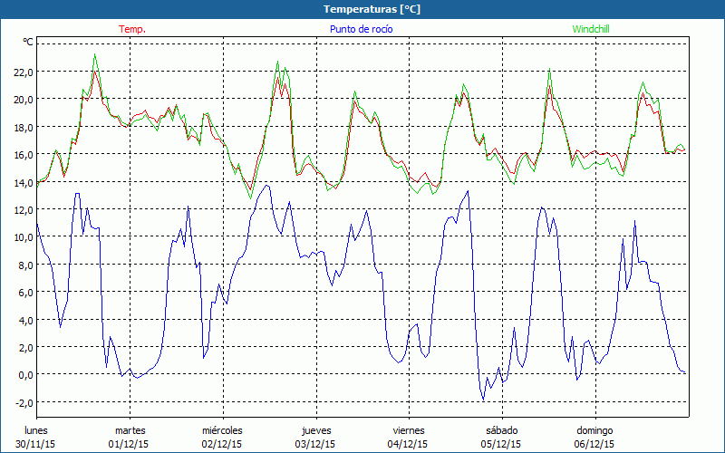Click the 14,0 y-axis tick label
The image size is (725, 453).
(22, 182)
